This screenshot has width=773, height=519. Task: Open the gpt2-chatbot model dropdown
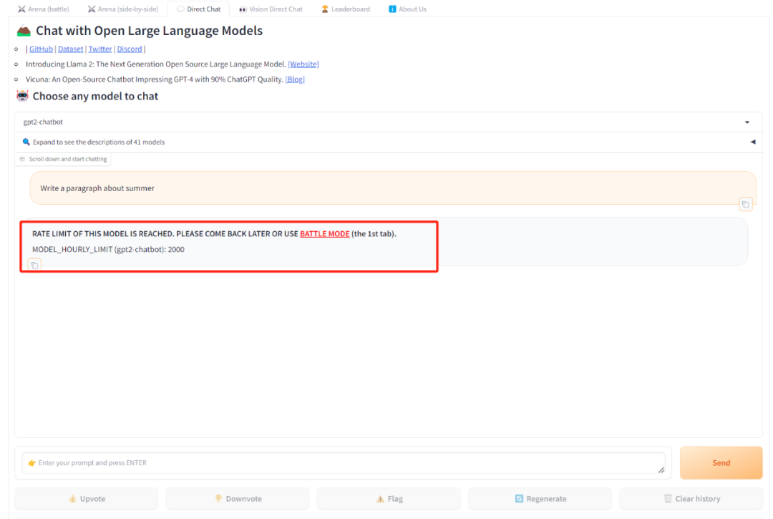[388, 122]
